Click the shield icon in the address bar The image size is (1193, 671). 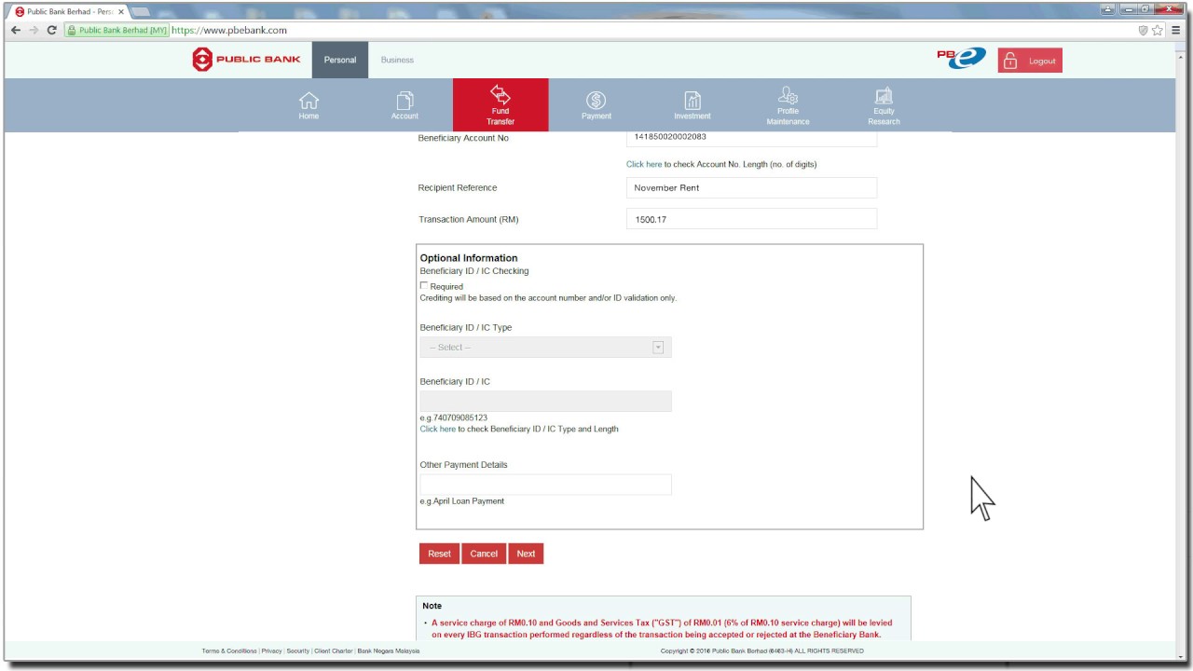[x=1143, y=30]
